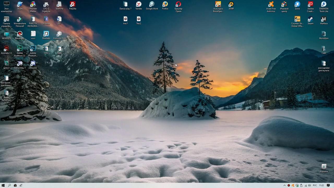The width and height of the screenshot is (334, 188).
Task: Click the Discord shortcut on the desktop
Action: 33,64
